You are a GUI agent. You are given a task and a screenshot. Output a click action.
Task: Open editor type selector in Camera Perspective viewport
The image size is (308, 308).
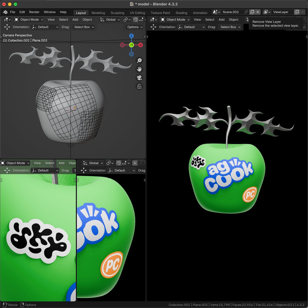tap(7, 20)
